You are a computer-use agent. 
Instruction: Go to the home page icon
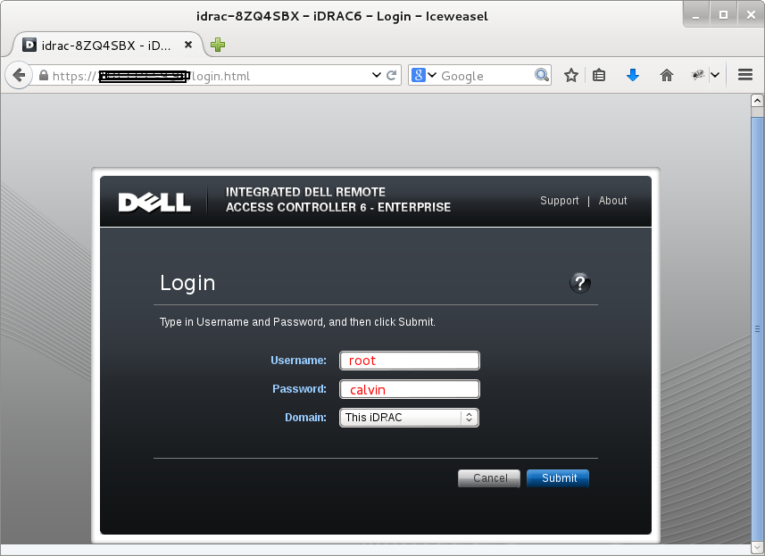[667, 75]
